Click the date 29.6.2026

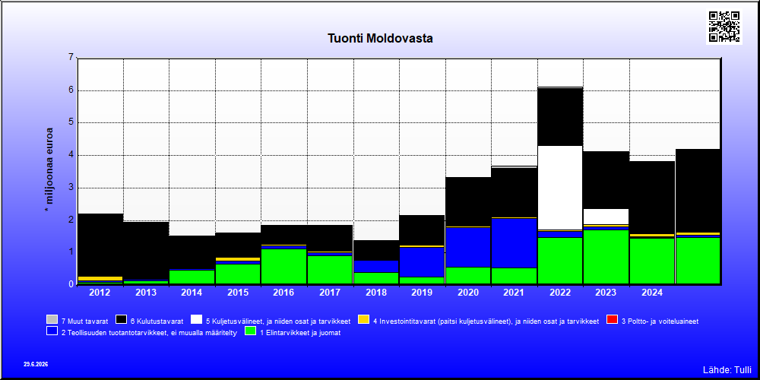(x=36, y=364)
